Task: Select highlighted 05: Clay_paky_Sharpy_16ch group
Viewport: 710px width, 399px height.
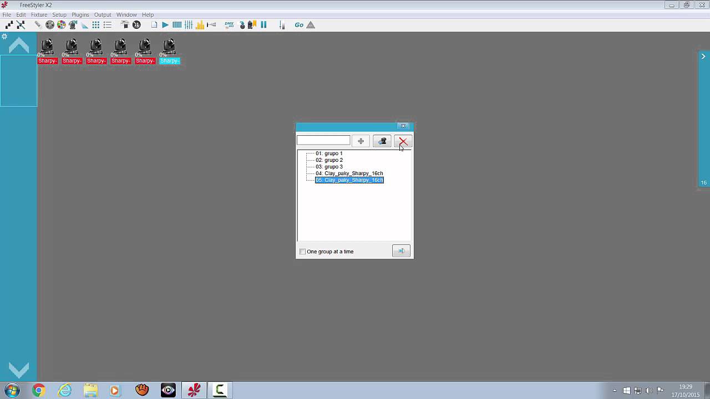Action: 349,180
